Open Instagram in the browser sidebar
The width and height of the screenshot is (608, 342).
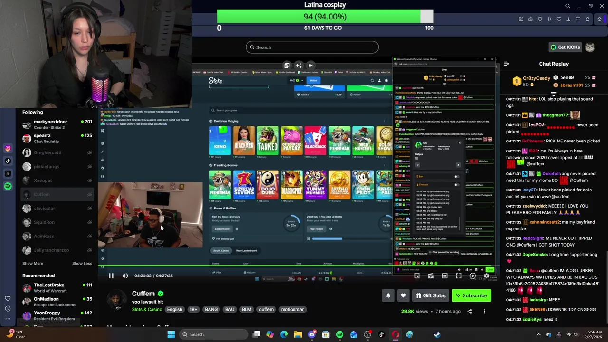(x=8, y=148)
